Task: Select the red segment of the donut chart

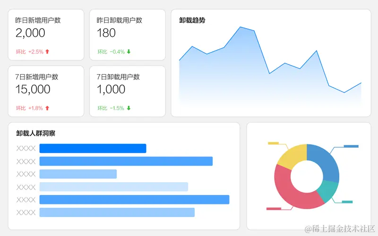Action: (292, 190)
